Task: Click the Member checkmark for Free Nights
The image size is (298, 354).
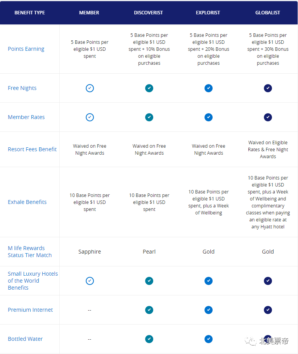Action: [x=90, y=88]
